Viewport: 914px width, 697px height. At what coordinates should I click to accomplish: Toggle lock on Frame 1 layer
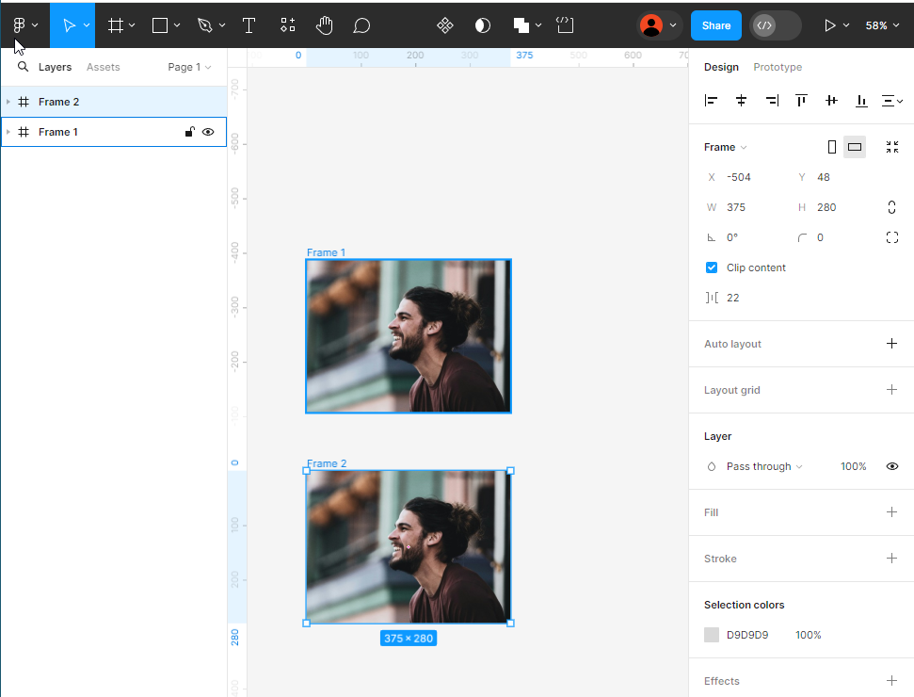189,132
